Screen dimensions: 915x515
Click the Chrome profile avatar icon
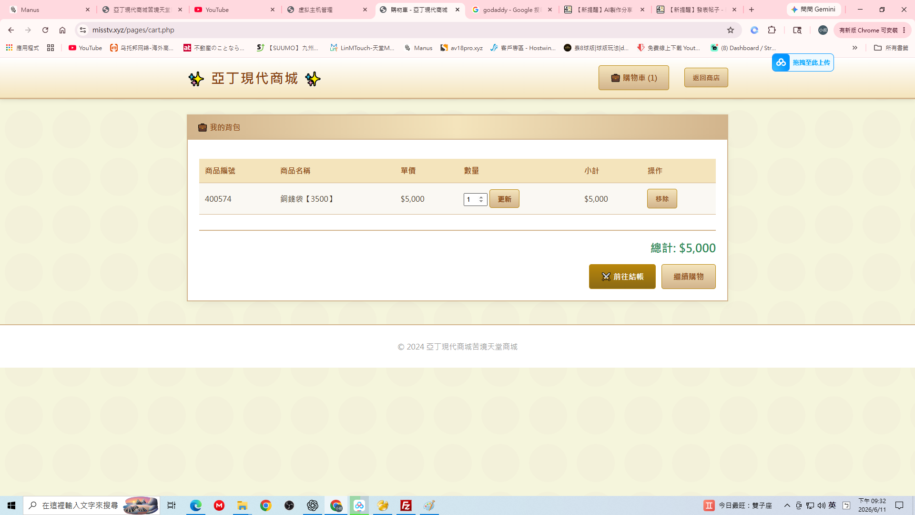click(823, 30)
